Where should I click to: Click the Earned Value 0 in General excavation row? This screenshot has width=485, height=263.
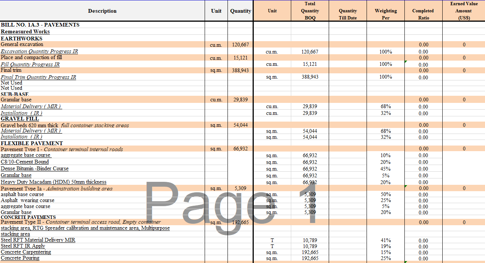464,45
